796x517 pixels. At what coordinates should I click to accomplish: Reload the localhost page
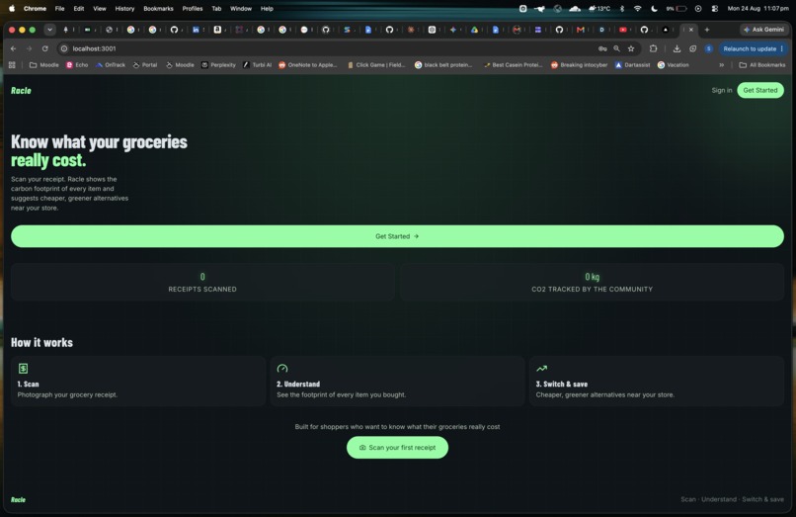pos(45,48)
